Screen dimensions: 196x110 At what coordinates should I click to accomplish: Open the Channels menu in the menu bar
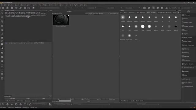23,5
